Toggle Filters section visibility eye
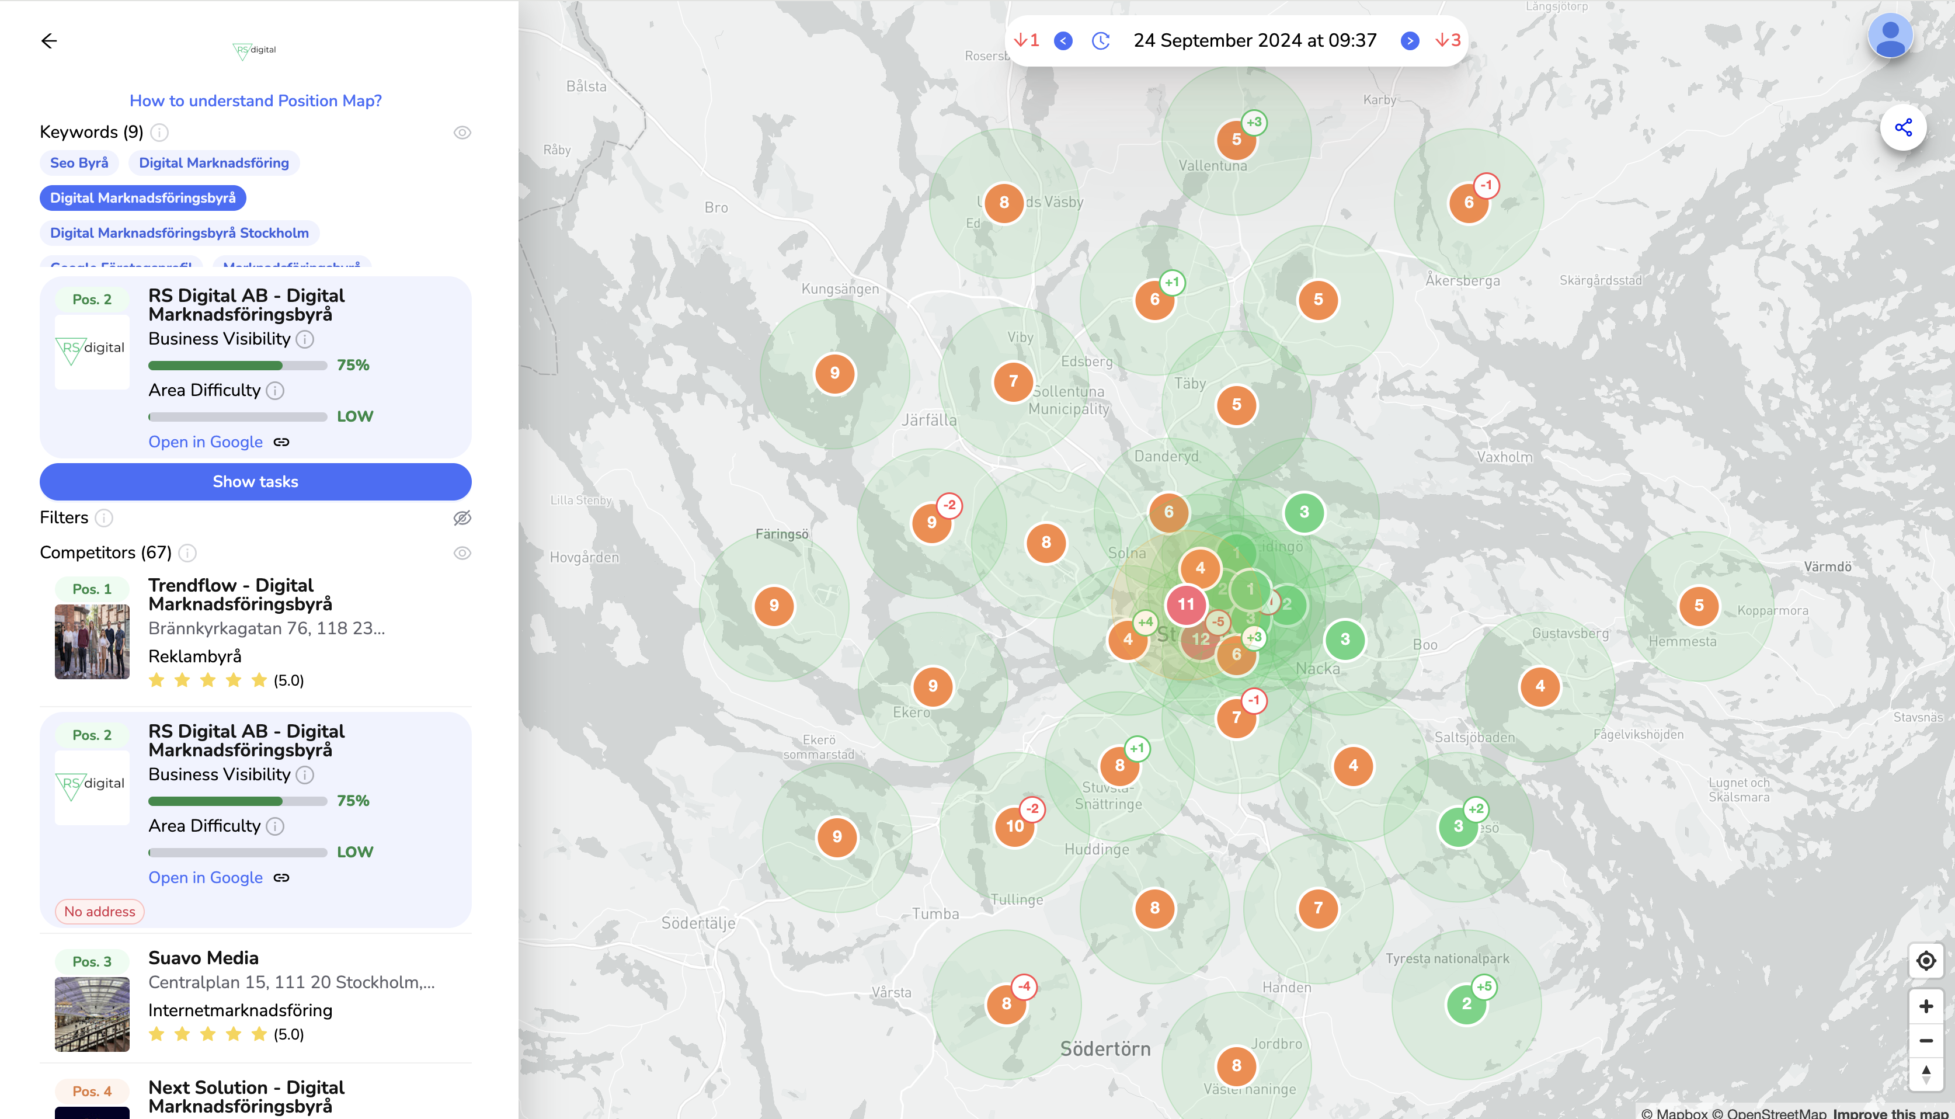This screenshot has width=1955, height=1119. [x=462, y=518]
